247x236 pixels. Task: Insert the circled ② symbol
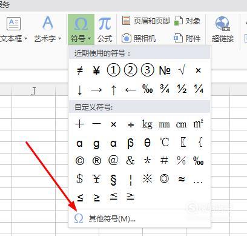(130, 70)
